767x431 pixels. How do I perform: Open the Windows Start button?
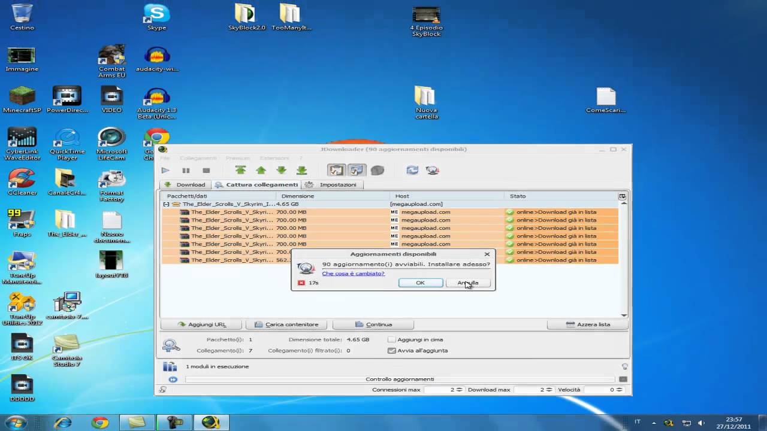click(x=16, y=422)
